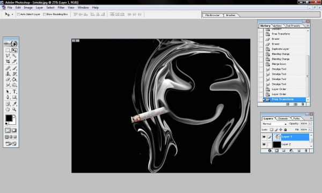The width and height of the screenshot is (322, 193).
Task: Select the Healing Brush tool
Action: 8,68
